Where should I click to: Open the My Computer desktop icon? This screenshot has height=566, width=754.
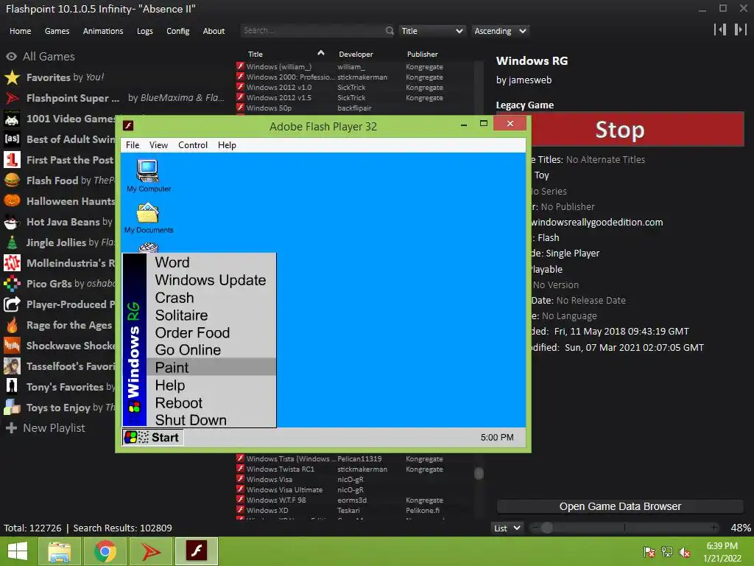click(148, 175)
